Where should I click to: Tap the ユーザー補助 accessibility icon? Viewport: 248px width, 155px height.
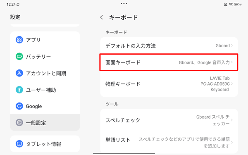(19, 90)
